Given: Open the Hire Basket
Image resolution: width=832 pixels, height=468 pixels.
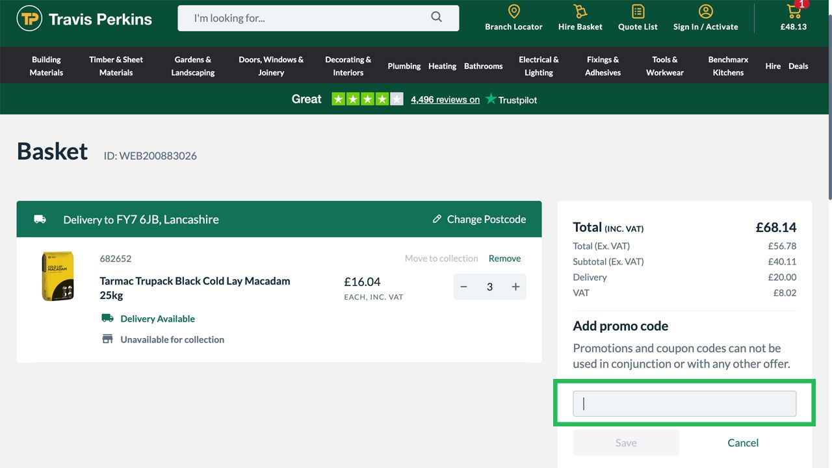Looking at the screenshot, I should (579, 18).
